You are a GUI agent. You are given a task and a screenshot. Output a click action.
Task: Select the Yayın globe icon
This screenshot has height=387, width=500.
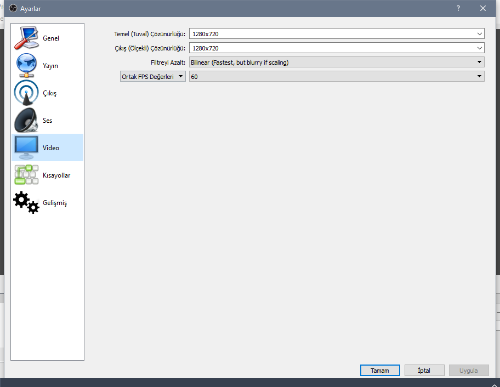(26, 65)
